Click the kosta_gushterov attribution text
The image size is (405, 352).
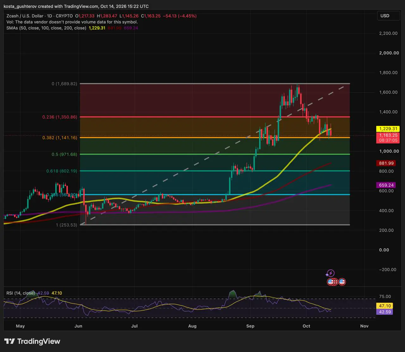[x=76, y=6]
